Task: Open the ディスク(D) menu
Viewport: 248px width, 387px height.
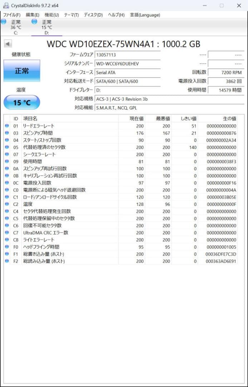Action: coord(93,15)
